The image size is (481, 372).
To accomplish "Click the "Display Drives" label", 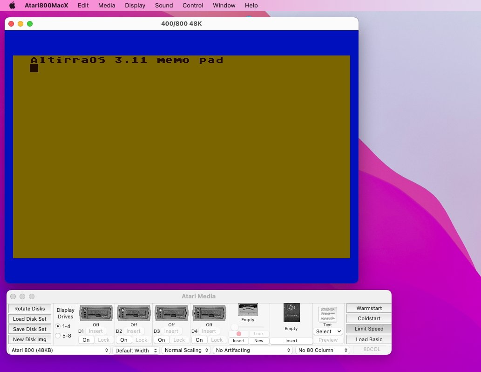I will pyautogui.click(x=65, y=313).
